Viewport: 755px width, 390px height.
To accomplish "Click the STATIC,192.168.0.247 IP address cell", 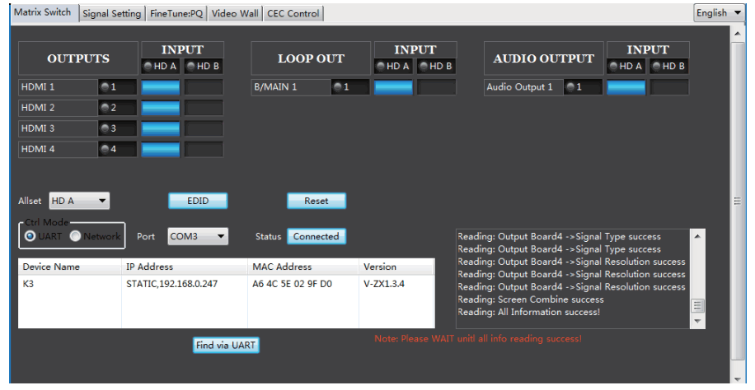I will point(185,284).
